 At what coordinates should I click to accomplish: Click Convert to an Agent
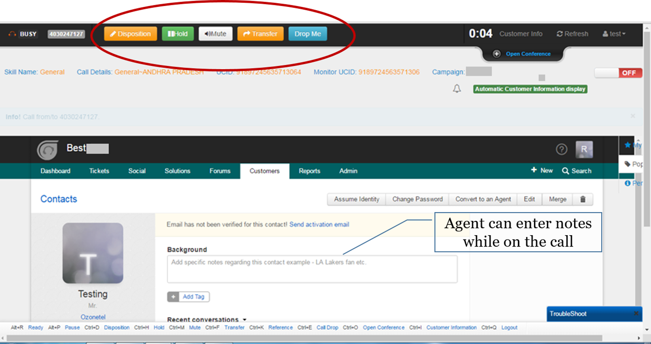coord(483,199)
